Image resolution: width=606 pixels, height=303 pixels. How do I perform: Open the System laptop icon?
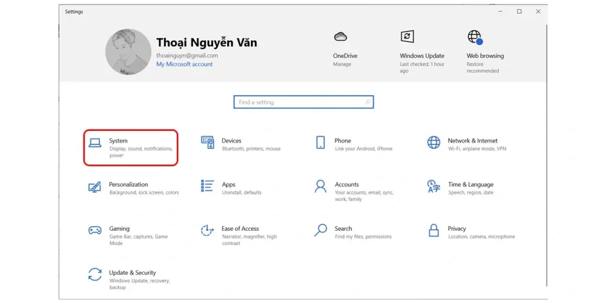coord(95,143)
